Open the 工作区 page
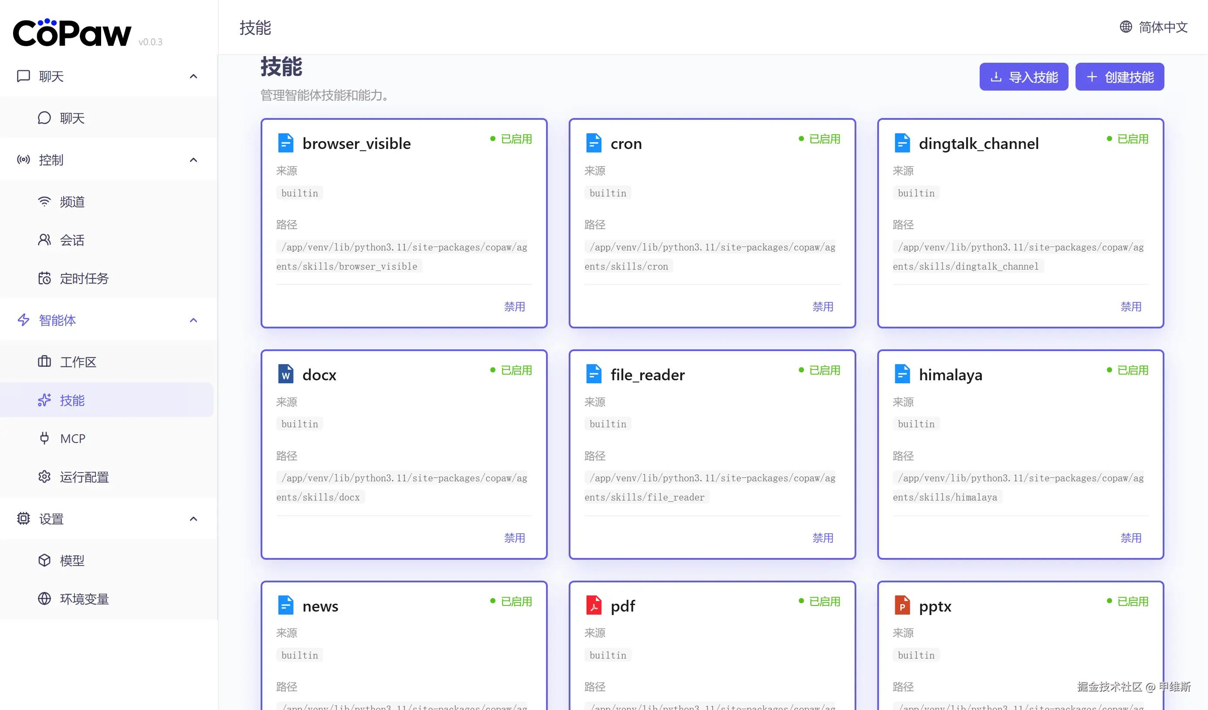1208x710 pixels. coord(78,362)
